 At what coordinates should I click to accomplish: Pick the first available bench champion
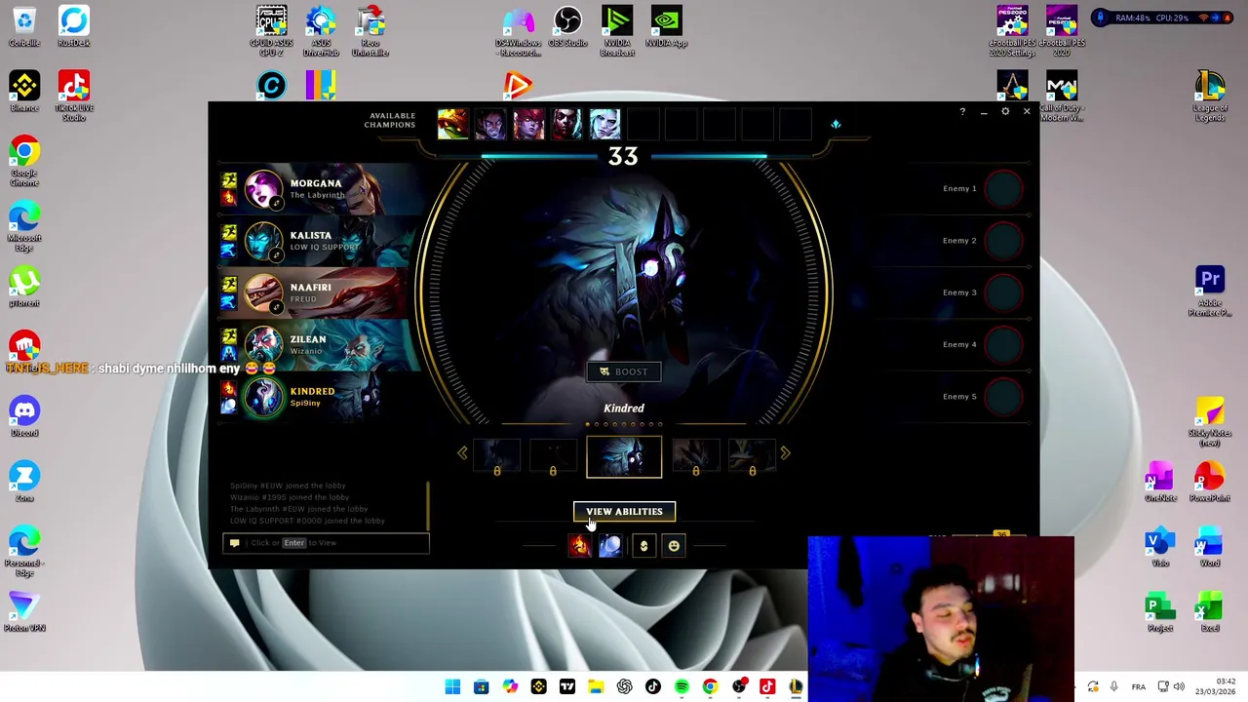pyautogui.click(x=452, y=124)
